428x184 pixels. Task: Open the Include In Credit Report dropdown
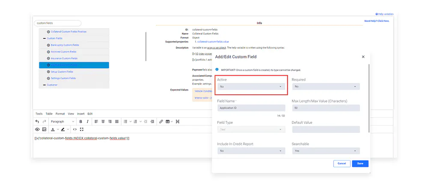(x=251, y=151)
